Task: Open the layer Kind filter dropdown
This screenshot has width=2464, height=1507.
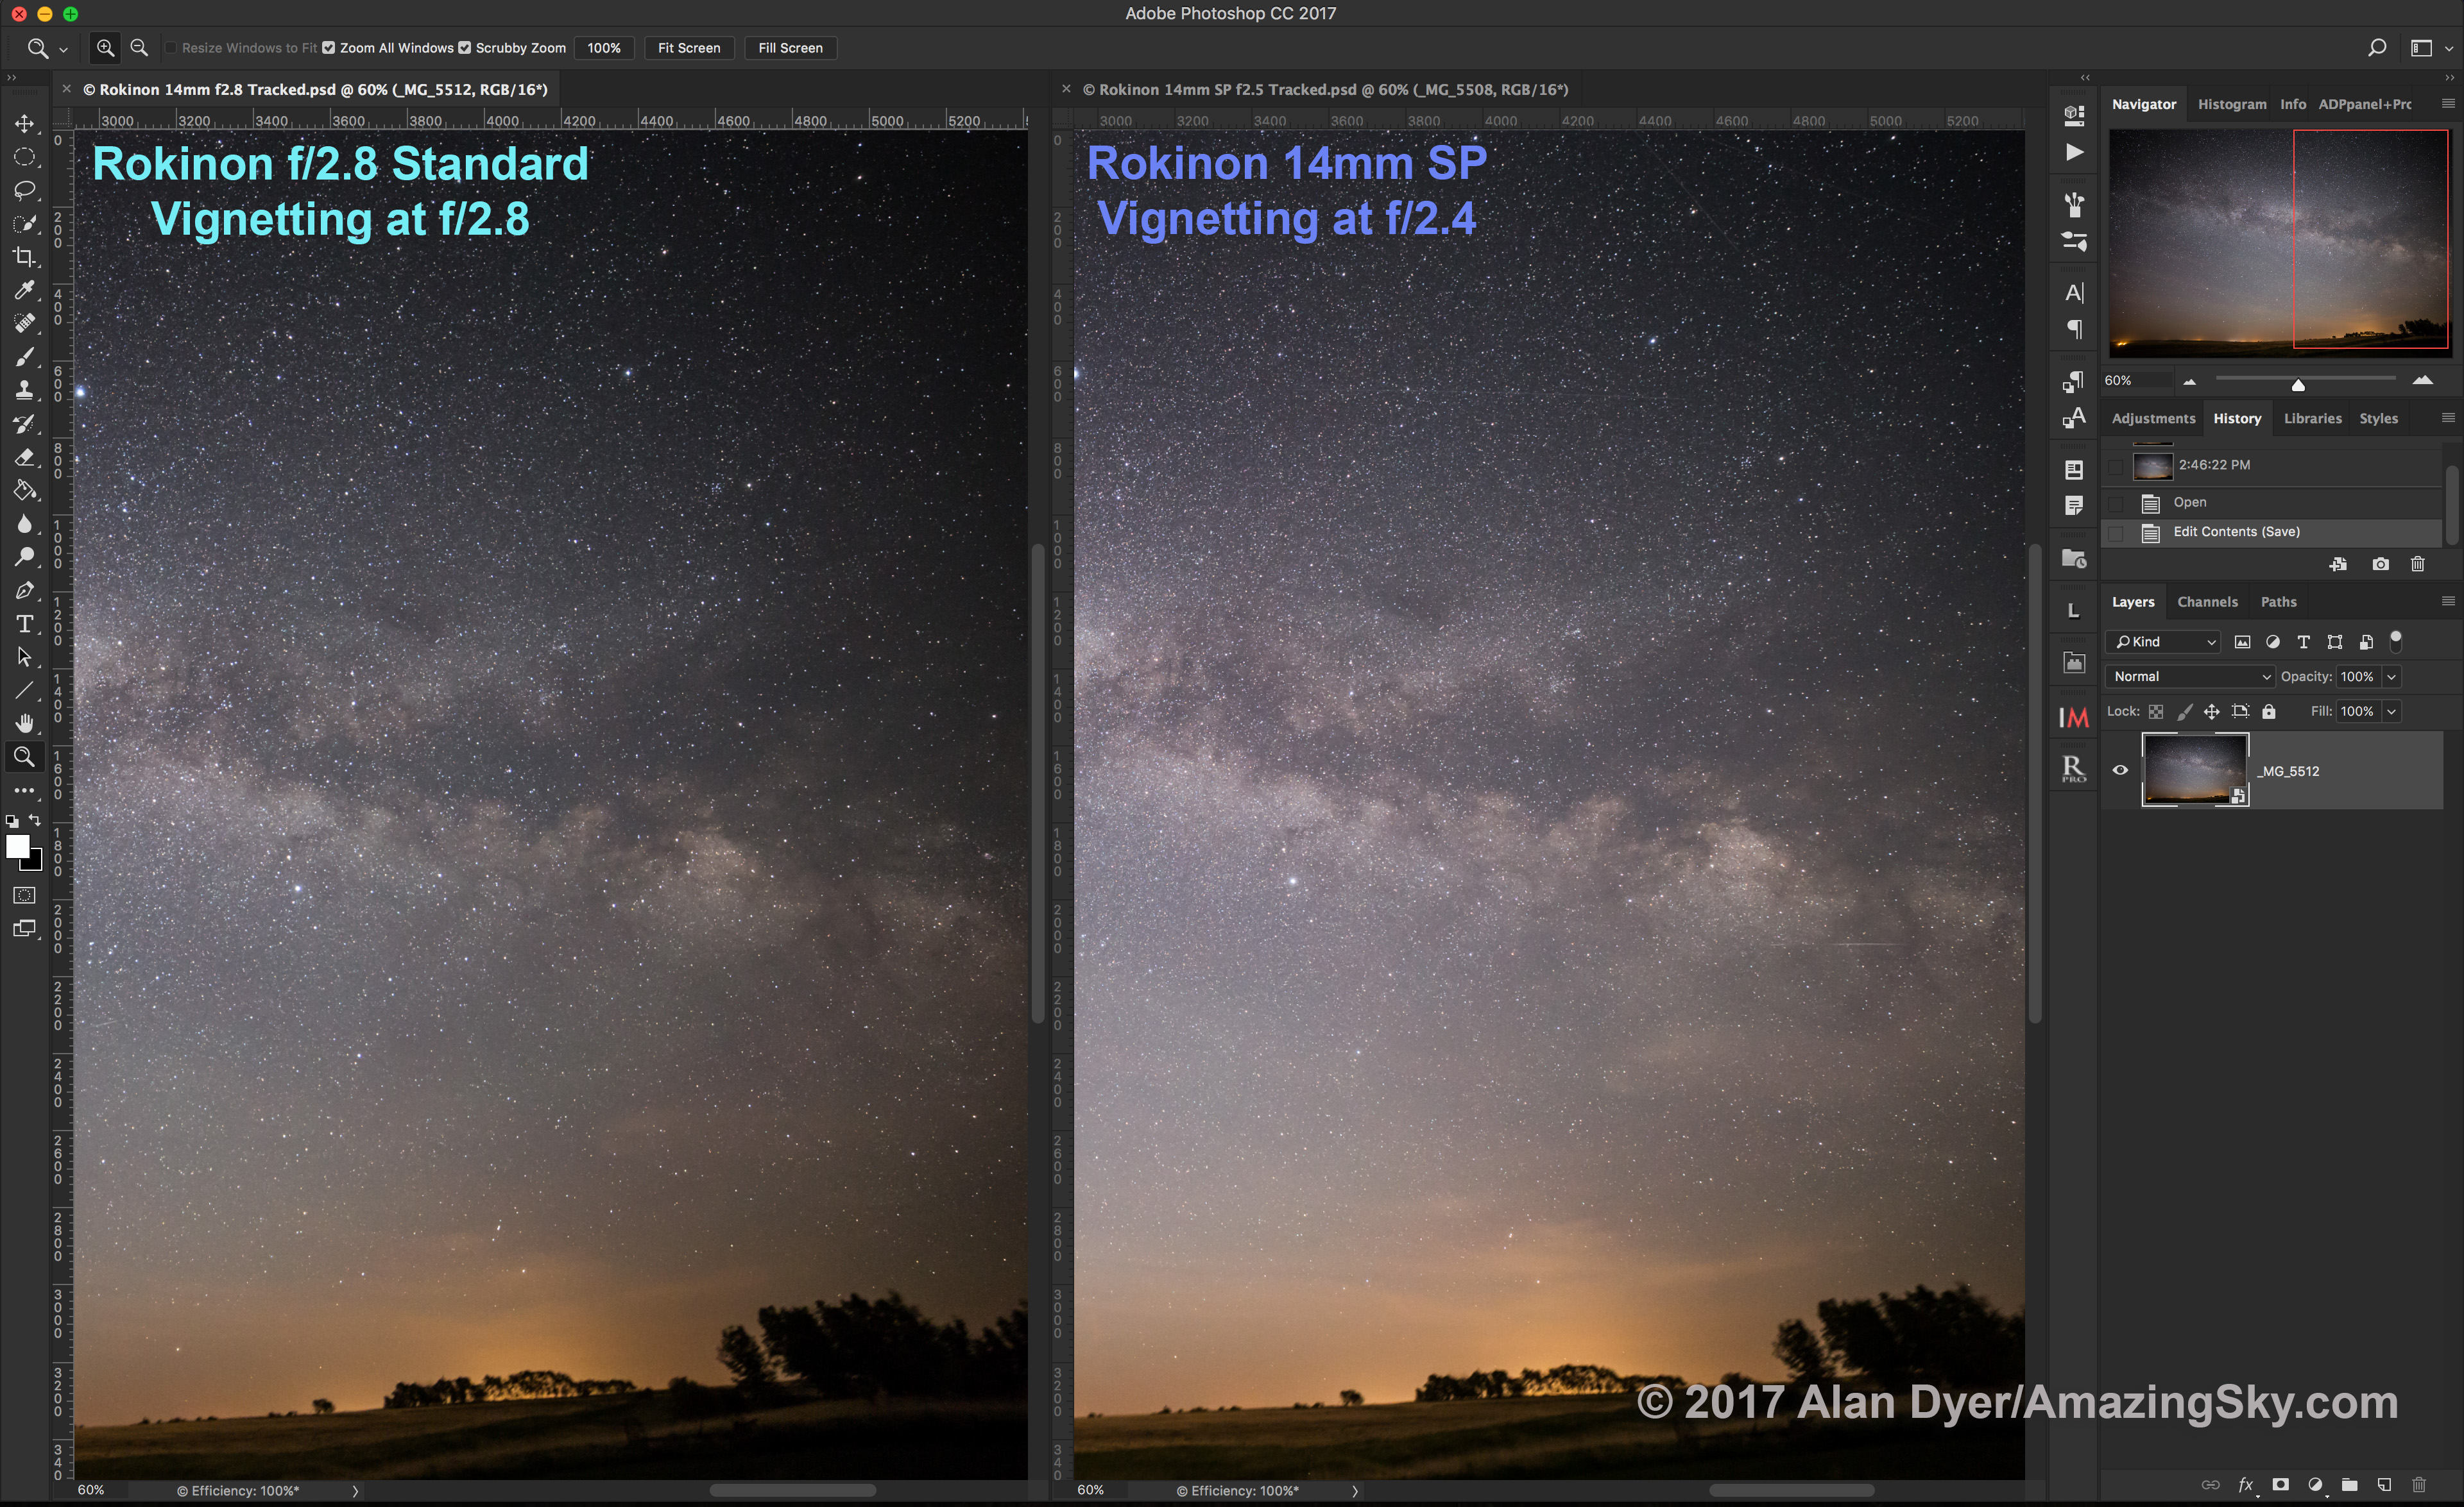Action: click(x=2163, y=641)
